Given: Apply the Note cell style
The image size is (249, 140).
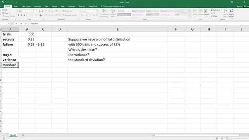Looking at the screenshot, I should coord(181,15).
